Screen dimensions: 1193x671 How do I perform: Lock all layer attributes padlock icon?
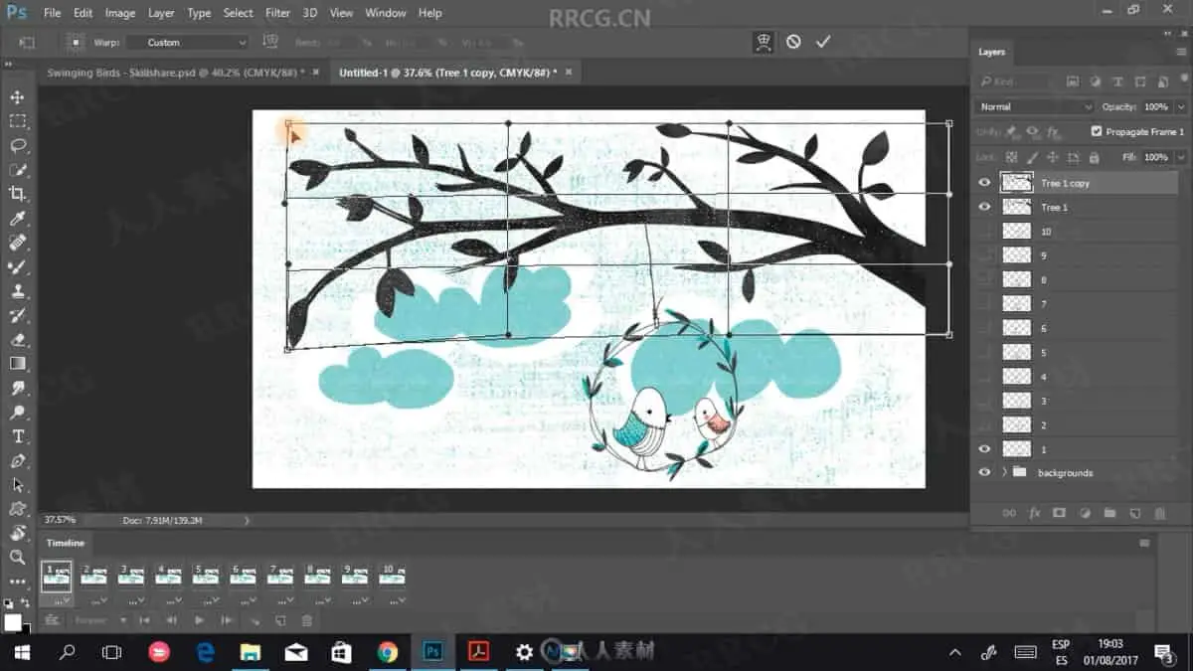click(x=1094, y=157)
